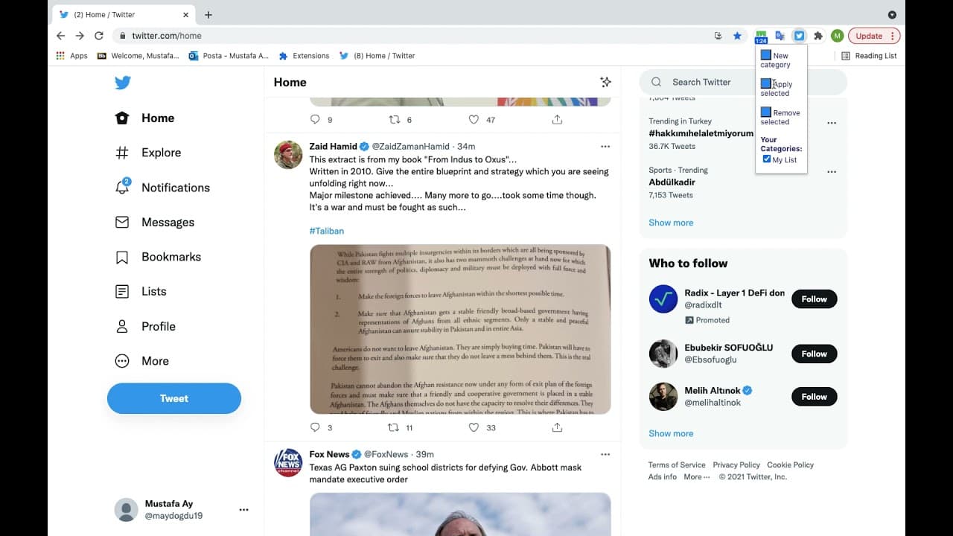Like the top tweet with 47 likes
This screenshot has width=953, height=536.
pos(474,119)
